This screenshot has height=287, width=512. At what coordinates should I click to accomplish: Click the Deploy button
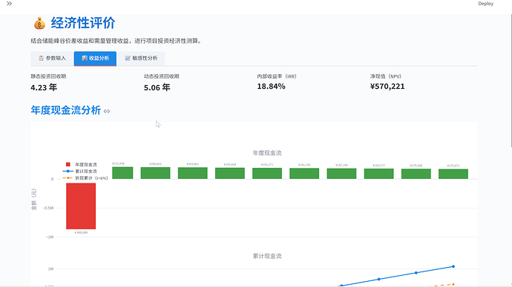coord(485,4)
